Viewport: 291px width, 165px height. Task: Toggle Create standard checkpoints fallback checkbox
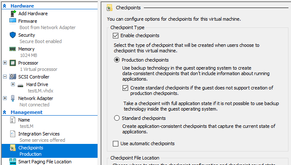coord(125,88)
